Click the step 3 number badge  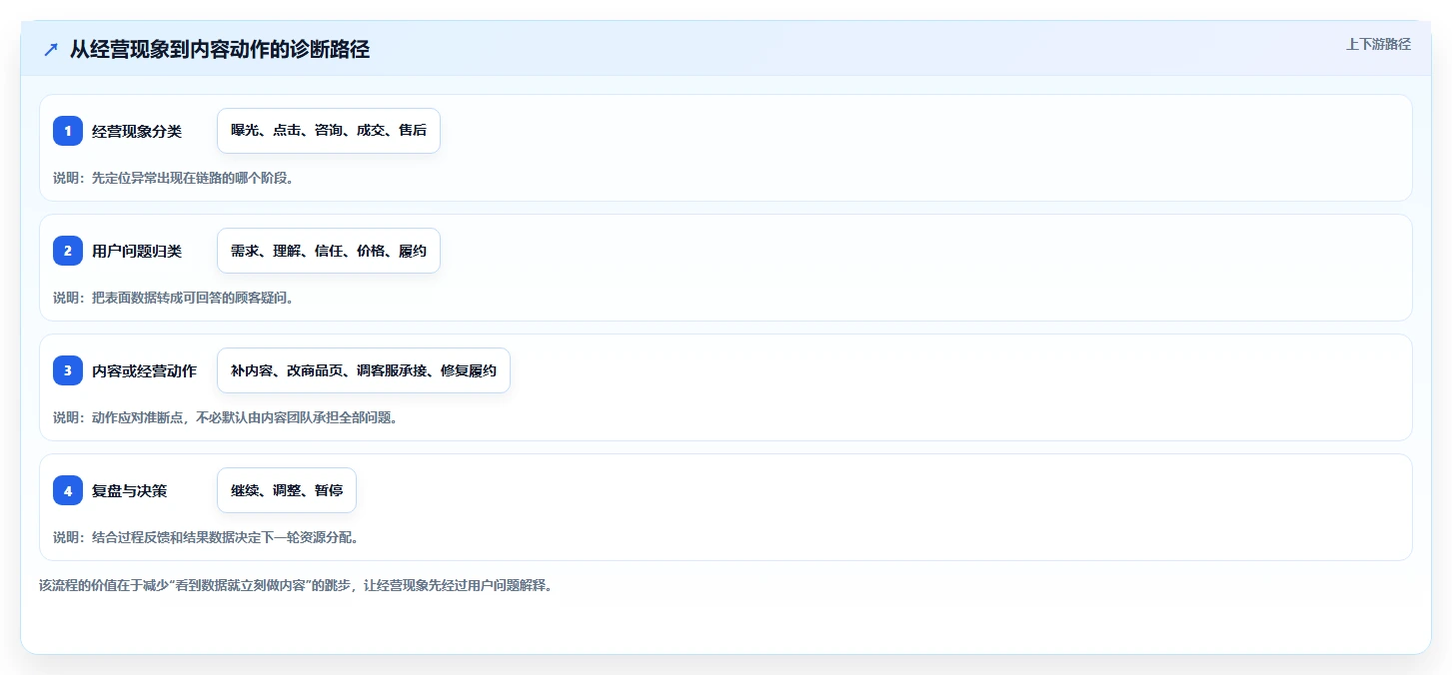tap(68, 370)
